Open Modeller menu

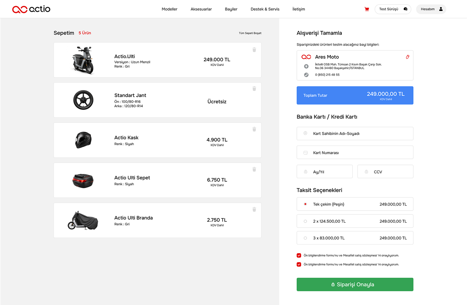pyautogui.click(x=169, y=9)
